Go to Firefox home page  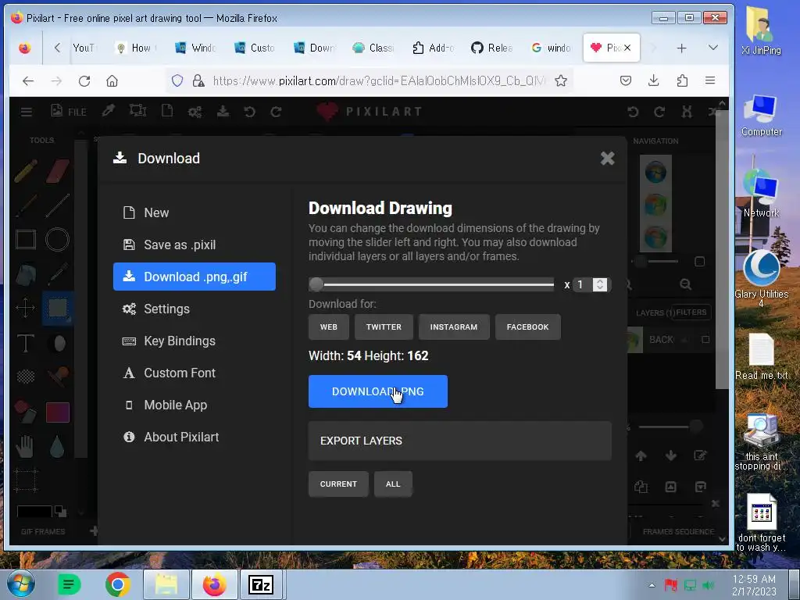(x=112, y=80)
